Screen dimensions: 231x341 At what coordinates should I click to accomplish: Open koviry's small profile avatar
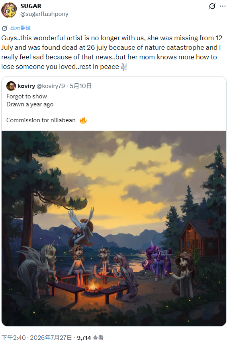11,86
